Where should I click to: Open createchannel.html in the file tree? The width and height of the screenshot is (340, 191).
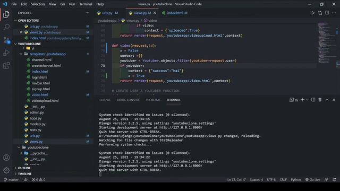click(x=46, y=66)
